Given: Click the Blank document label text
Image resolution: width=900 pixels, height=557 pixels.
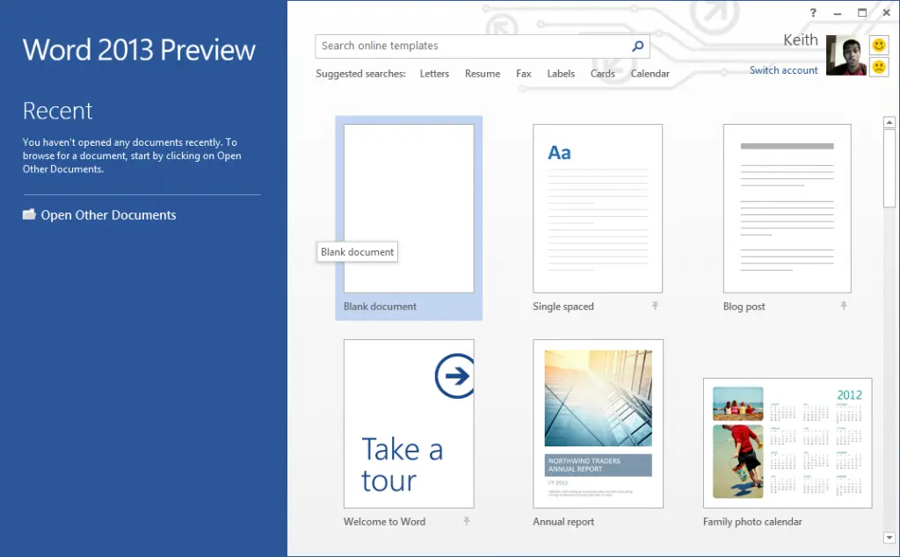Looking at the screenshot, I should click(x=380, y=307).
